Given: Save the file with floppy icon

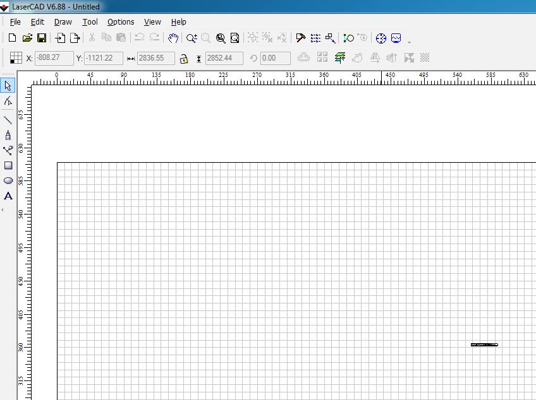Looking at the screenshot, I should tap(42, 38).
